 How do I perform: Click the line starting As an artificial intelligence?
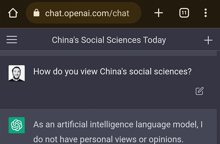tap(118, 125)
